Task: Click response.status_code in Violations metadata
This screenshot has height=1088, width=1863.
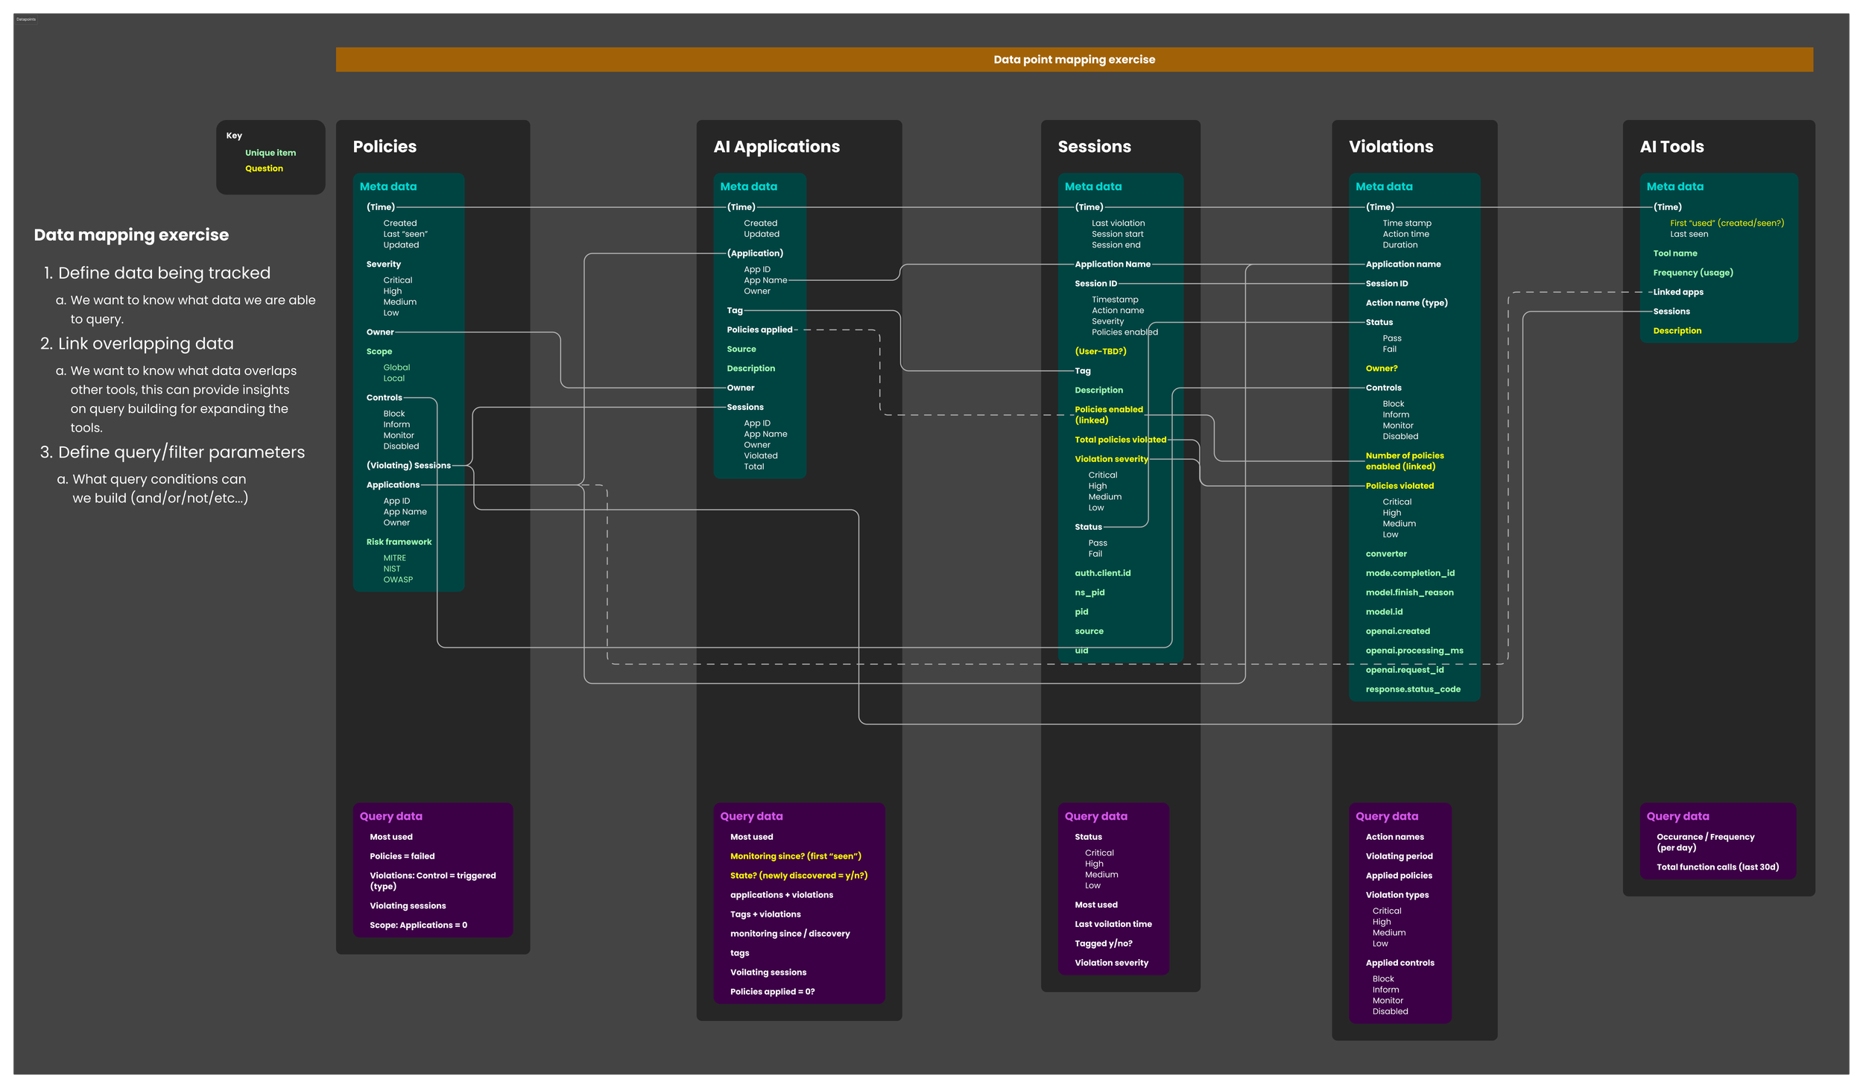Action: [x=1412, y=689]
